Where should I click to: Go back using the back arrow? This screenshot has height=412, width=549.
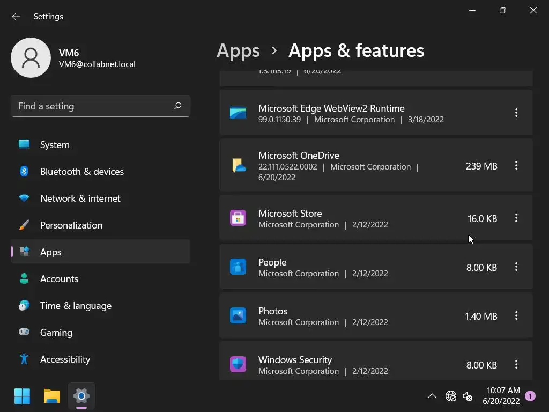pyautogui.click(x=16, y=17)
